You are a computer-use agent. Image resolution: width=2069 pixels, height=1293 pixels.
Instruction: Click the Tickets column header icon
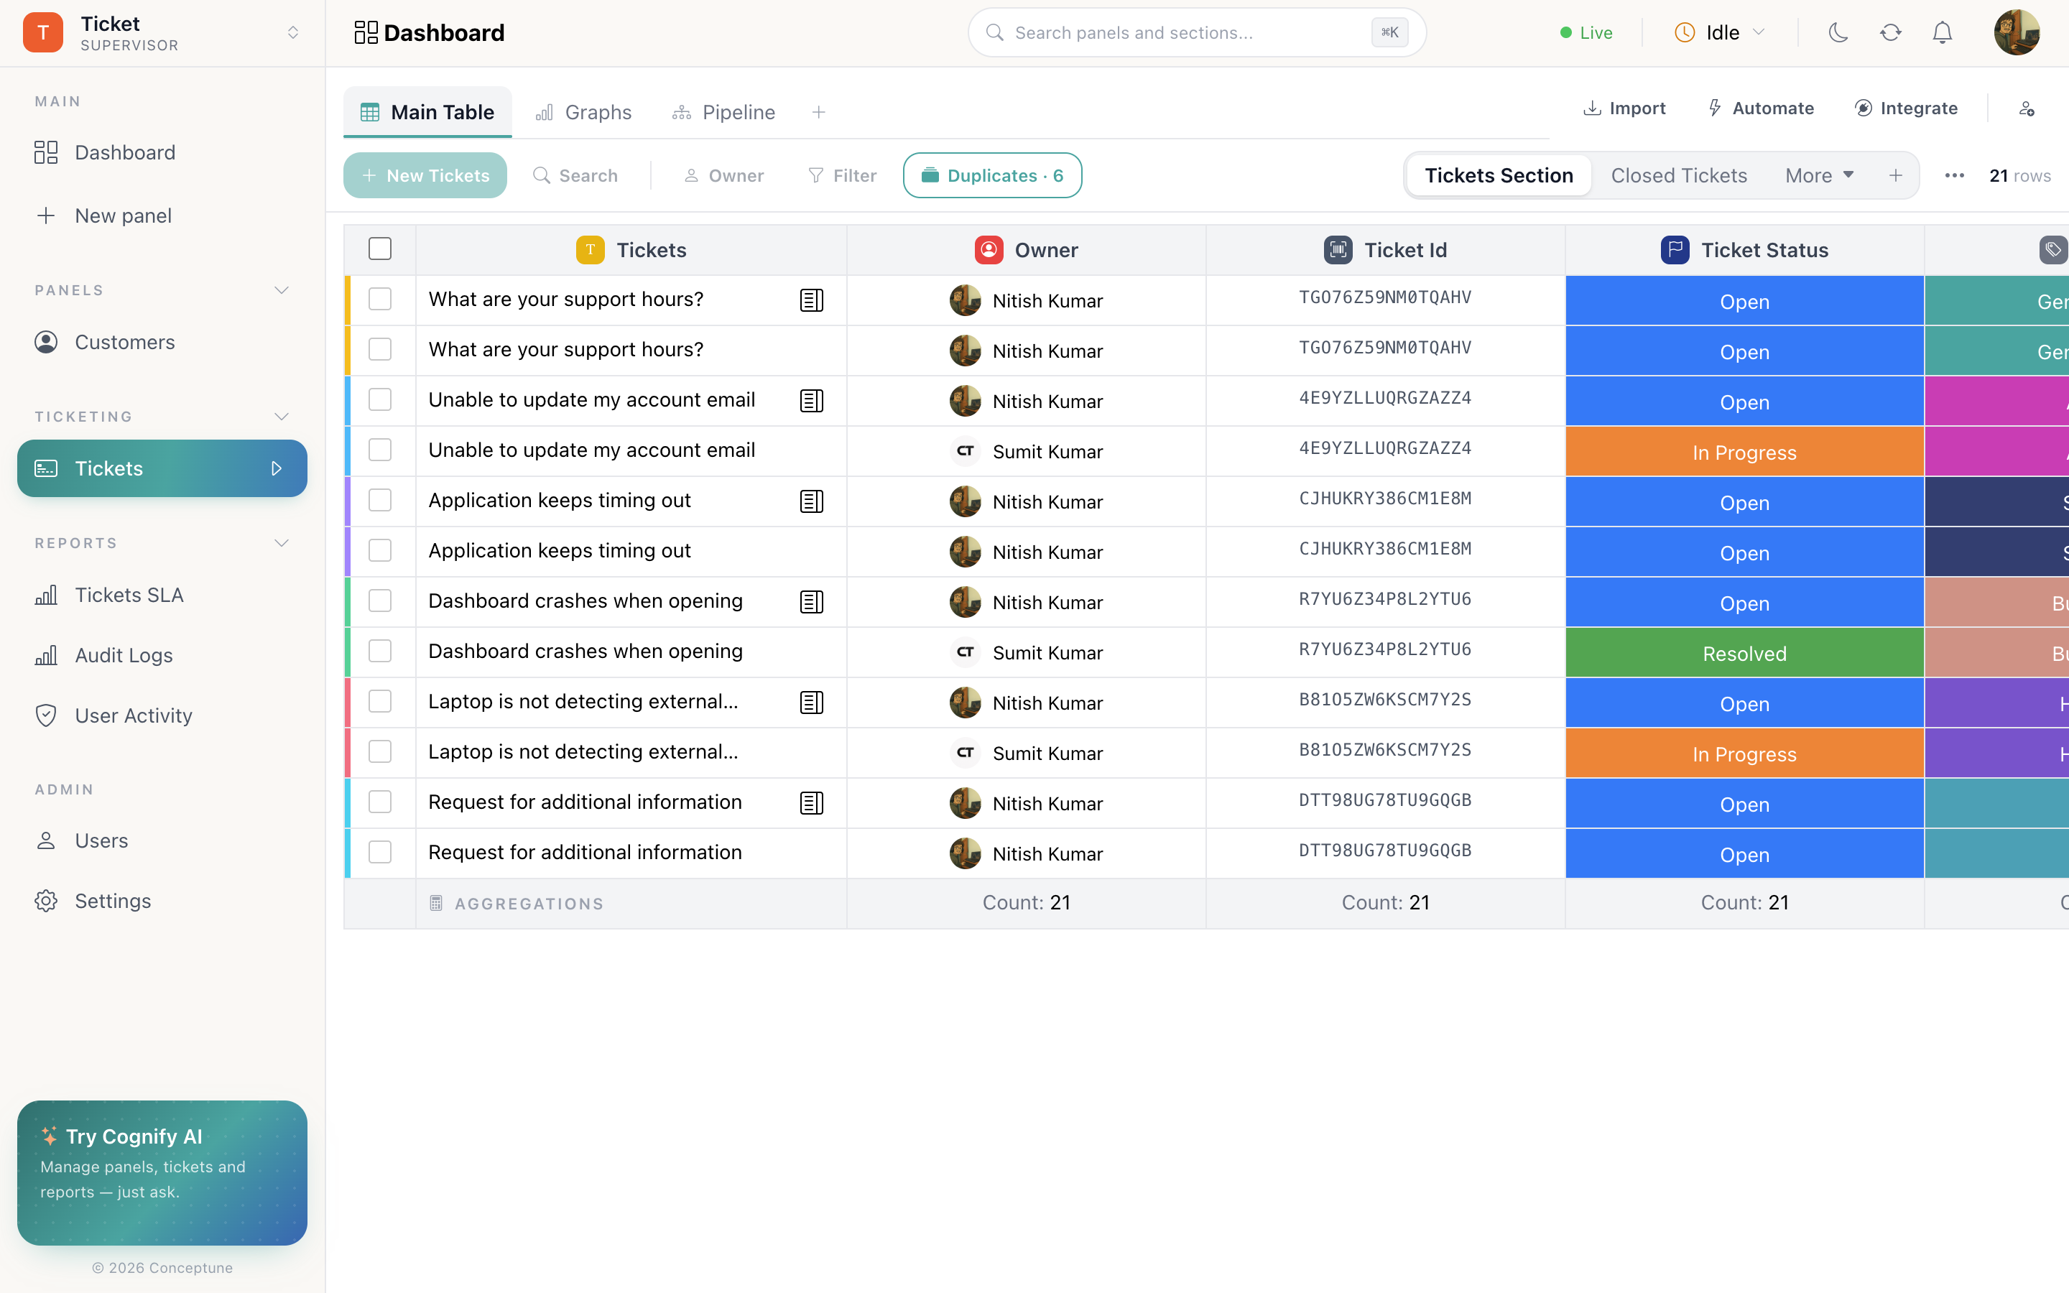point(590,250)
